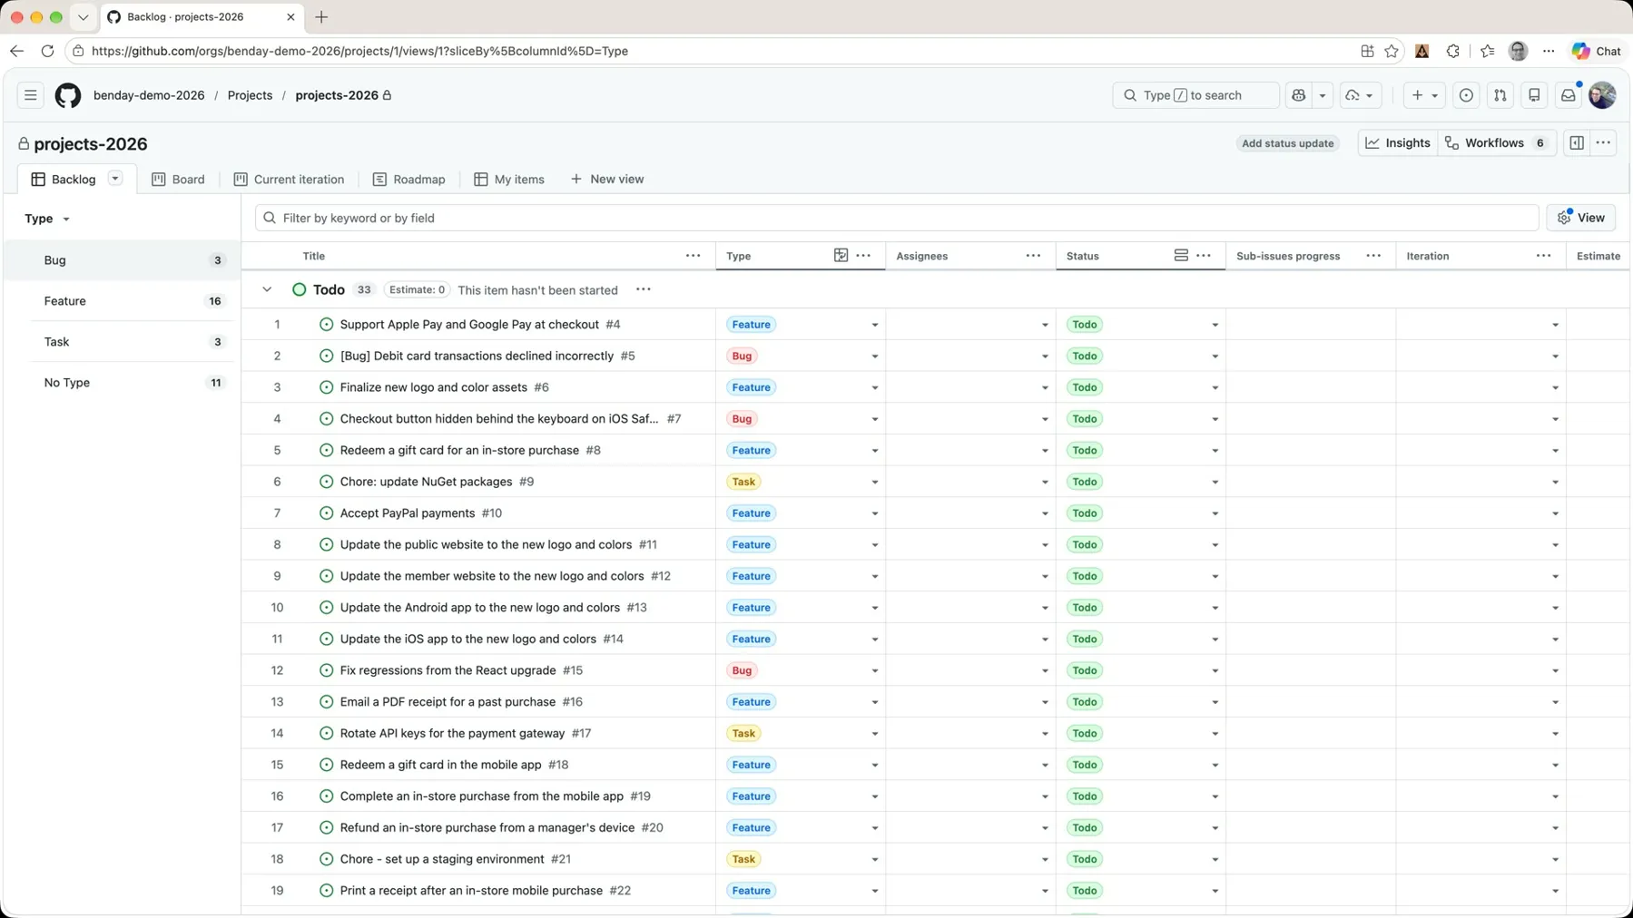Switch to the Roadmap tab
The image size is (1633, 918).
pos(408,180)
